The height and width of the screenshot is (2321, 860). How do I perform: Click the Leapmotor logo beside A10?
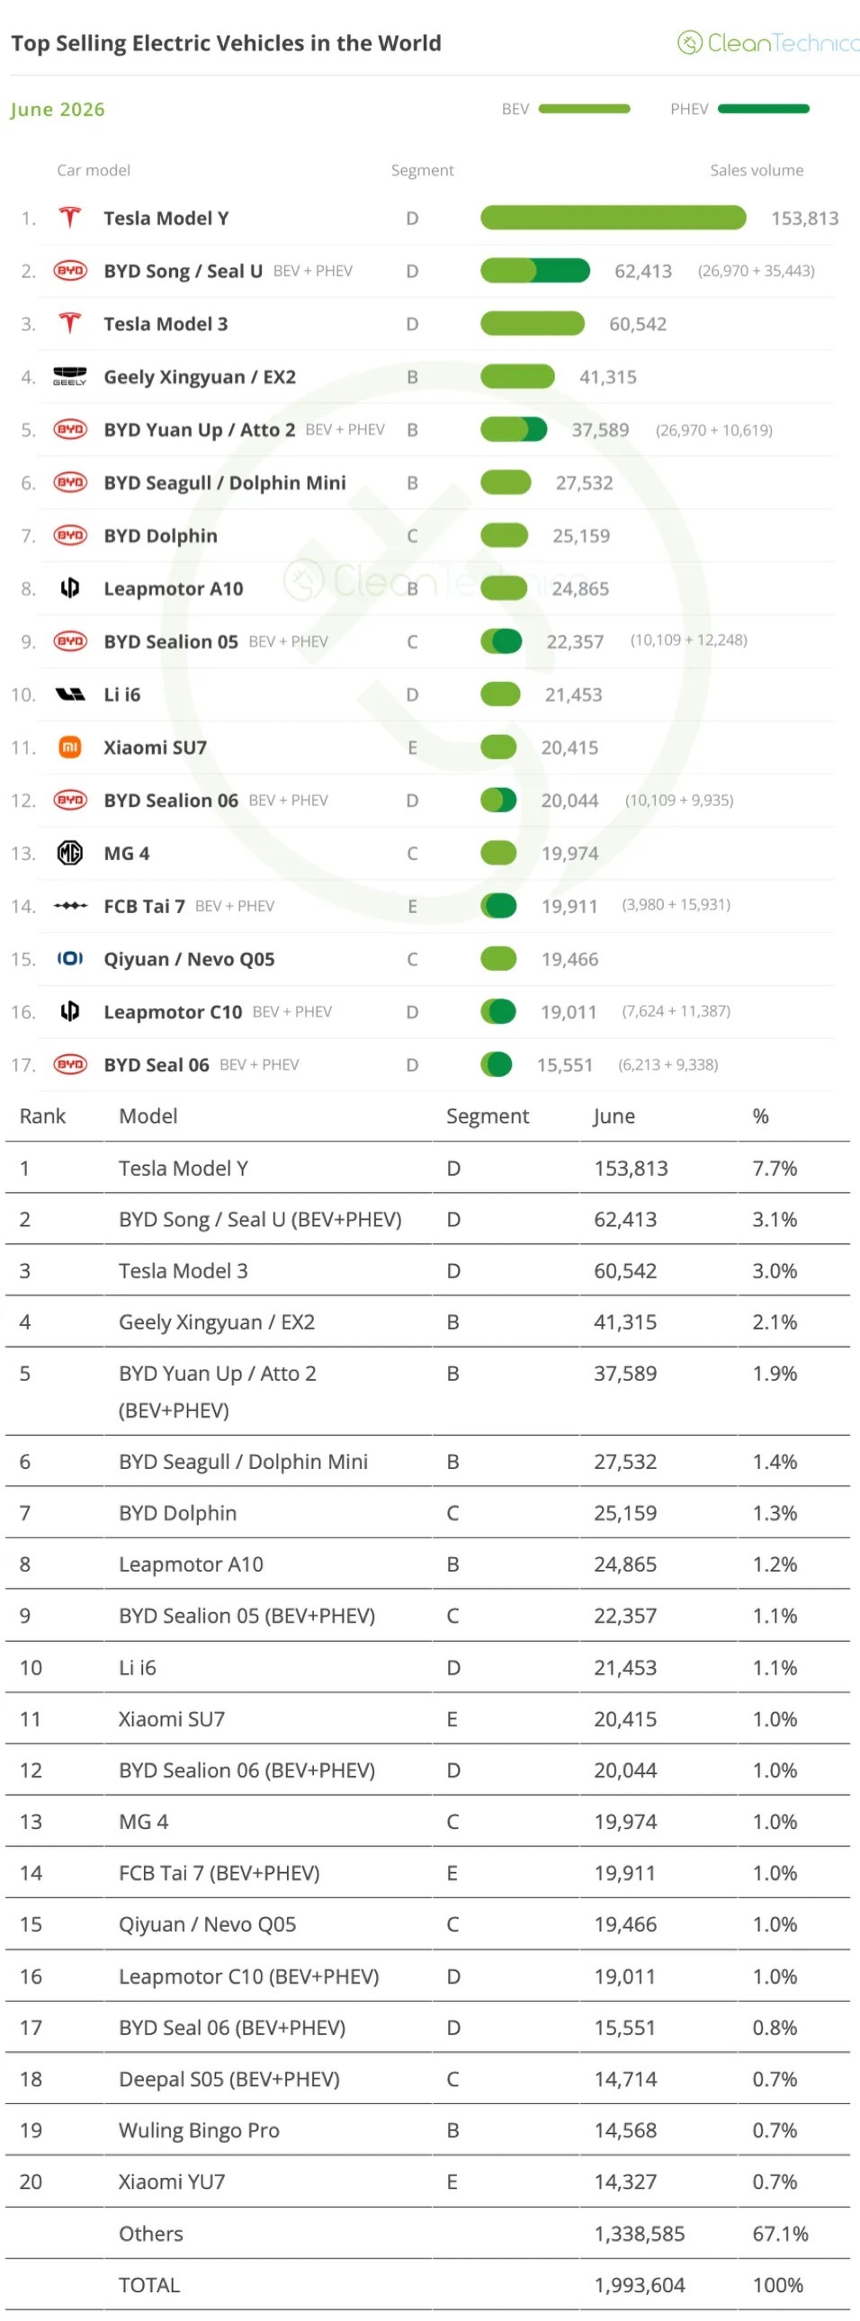(69, 588)
